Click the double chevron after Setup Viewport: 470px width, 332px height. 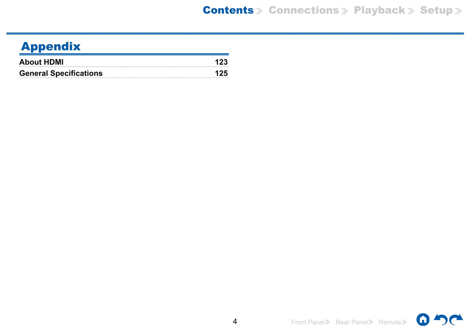coord(458,11)
